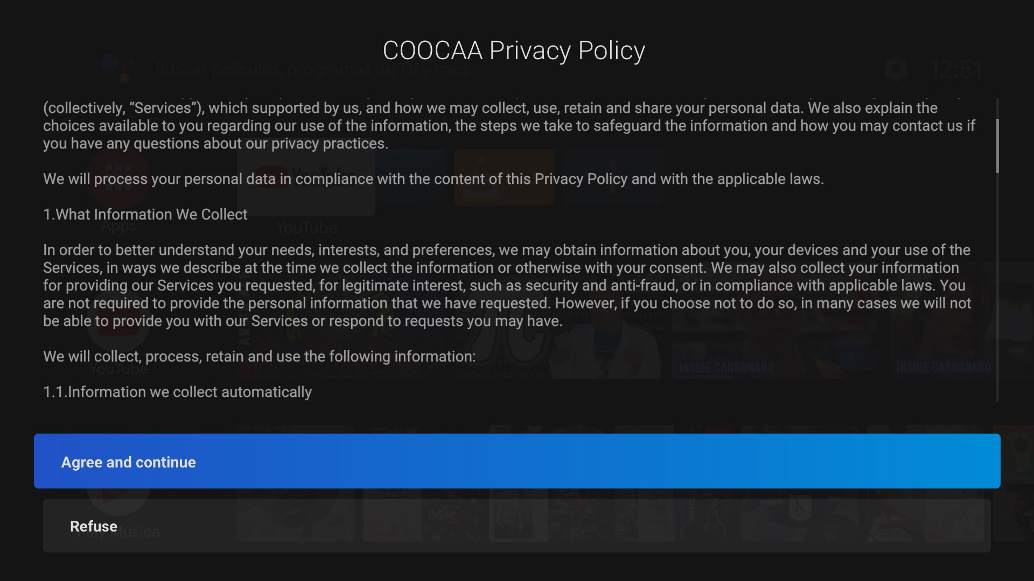This screenshot has width=1034, height=581.
Task: Open the Settings gear icon
Action: [x=896, y=69]
